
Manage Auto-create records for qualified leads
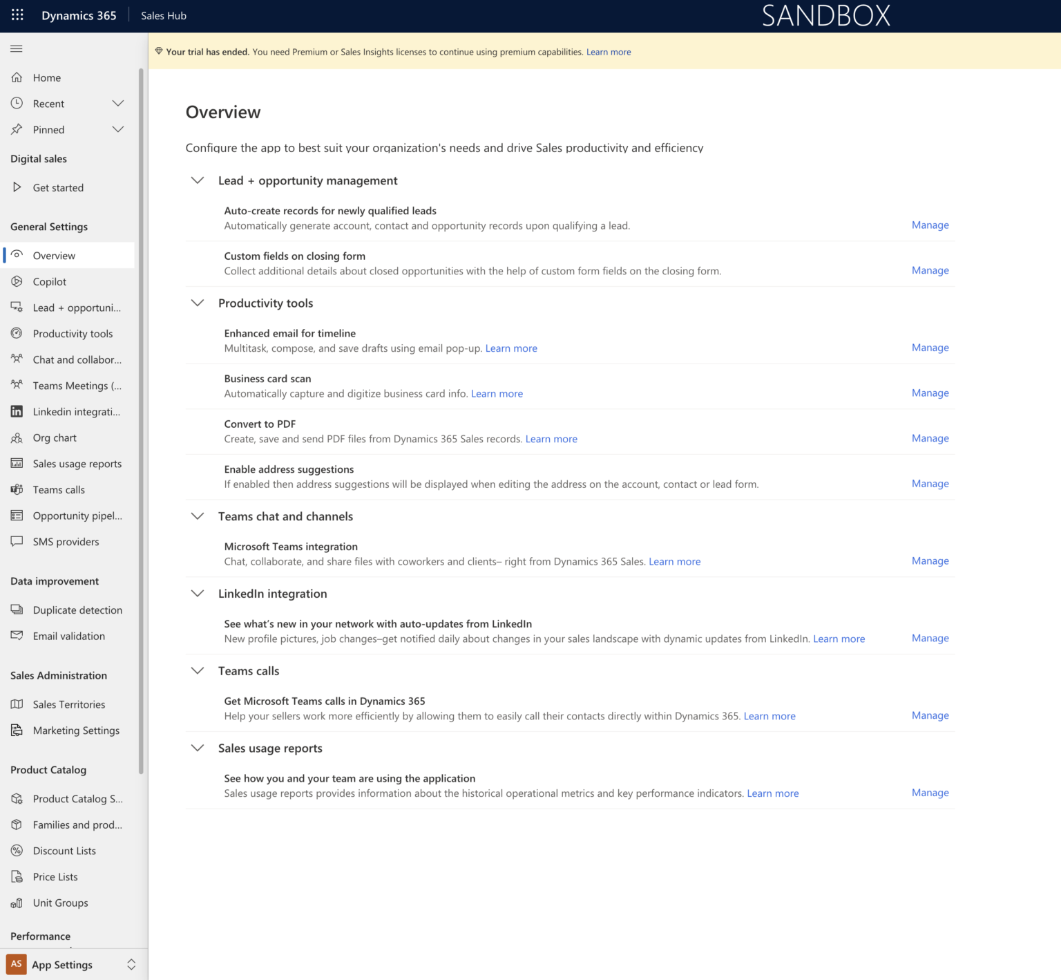point(930,225)
